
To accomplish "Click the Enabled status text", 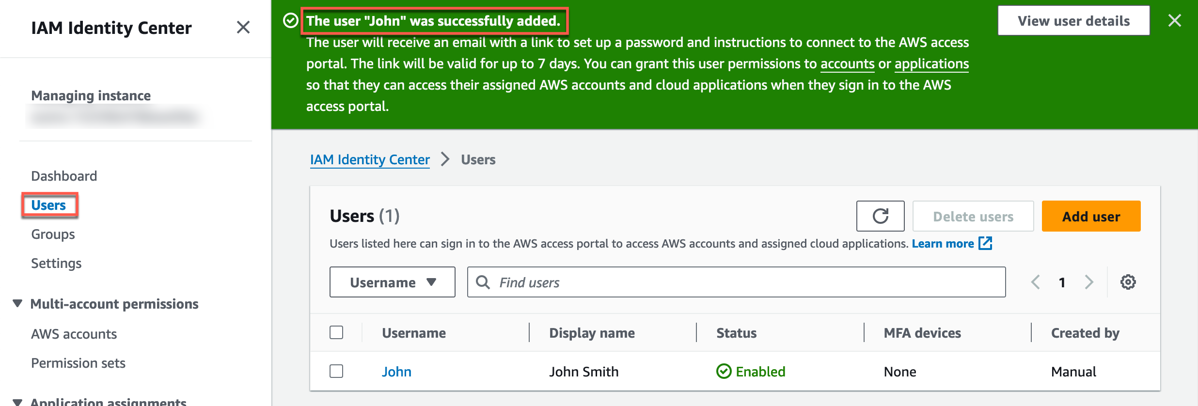I will (x=760, y=372).
